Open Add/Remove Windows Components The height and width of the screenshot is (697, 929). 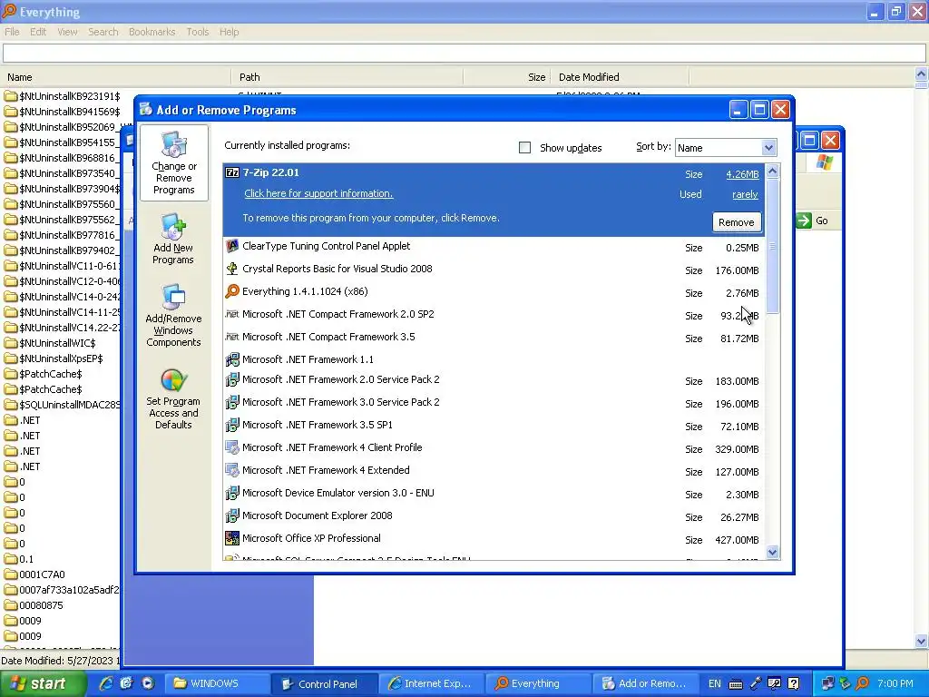coord(173,316)
